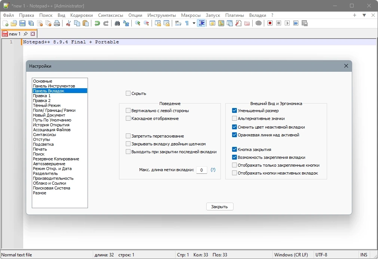Uncheck Кнопка закрытия checkbox

click(234, 149)
